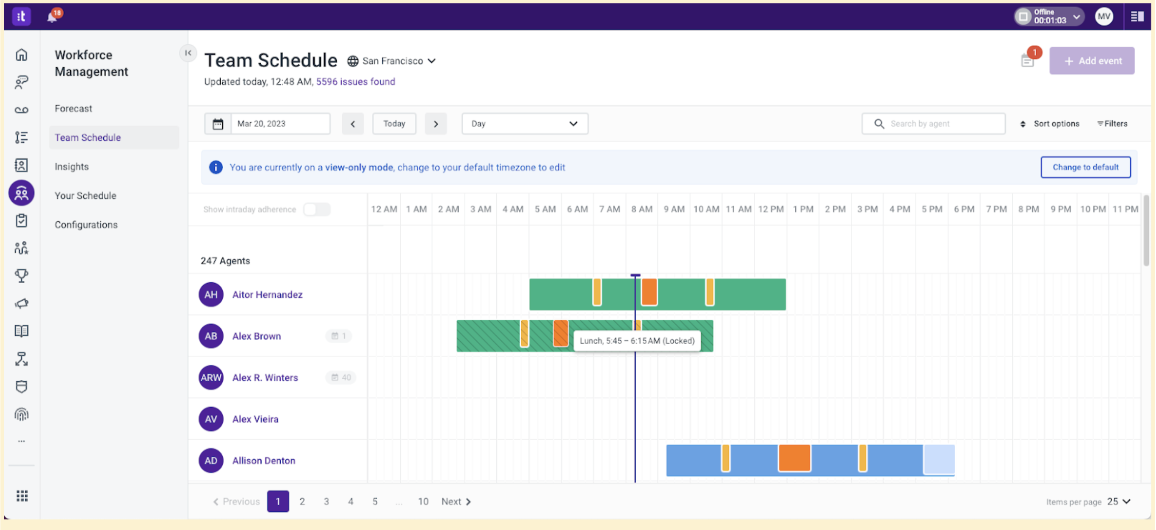The height and width of the screenshot is (530, 1156).
Task: Click the Change to default button
Action: (1086, 167)
